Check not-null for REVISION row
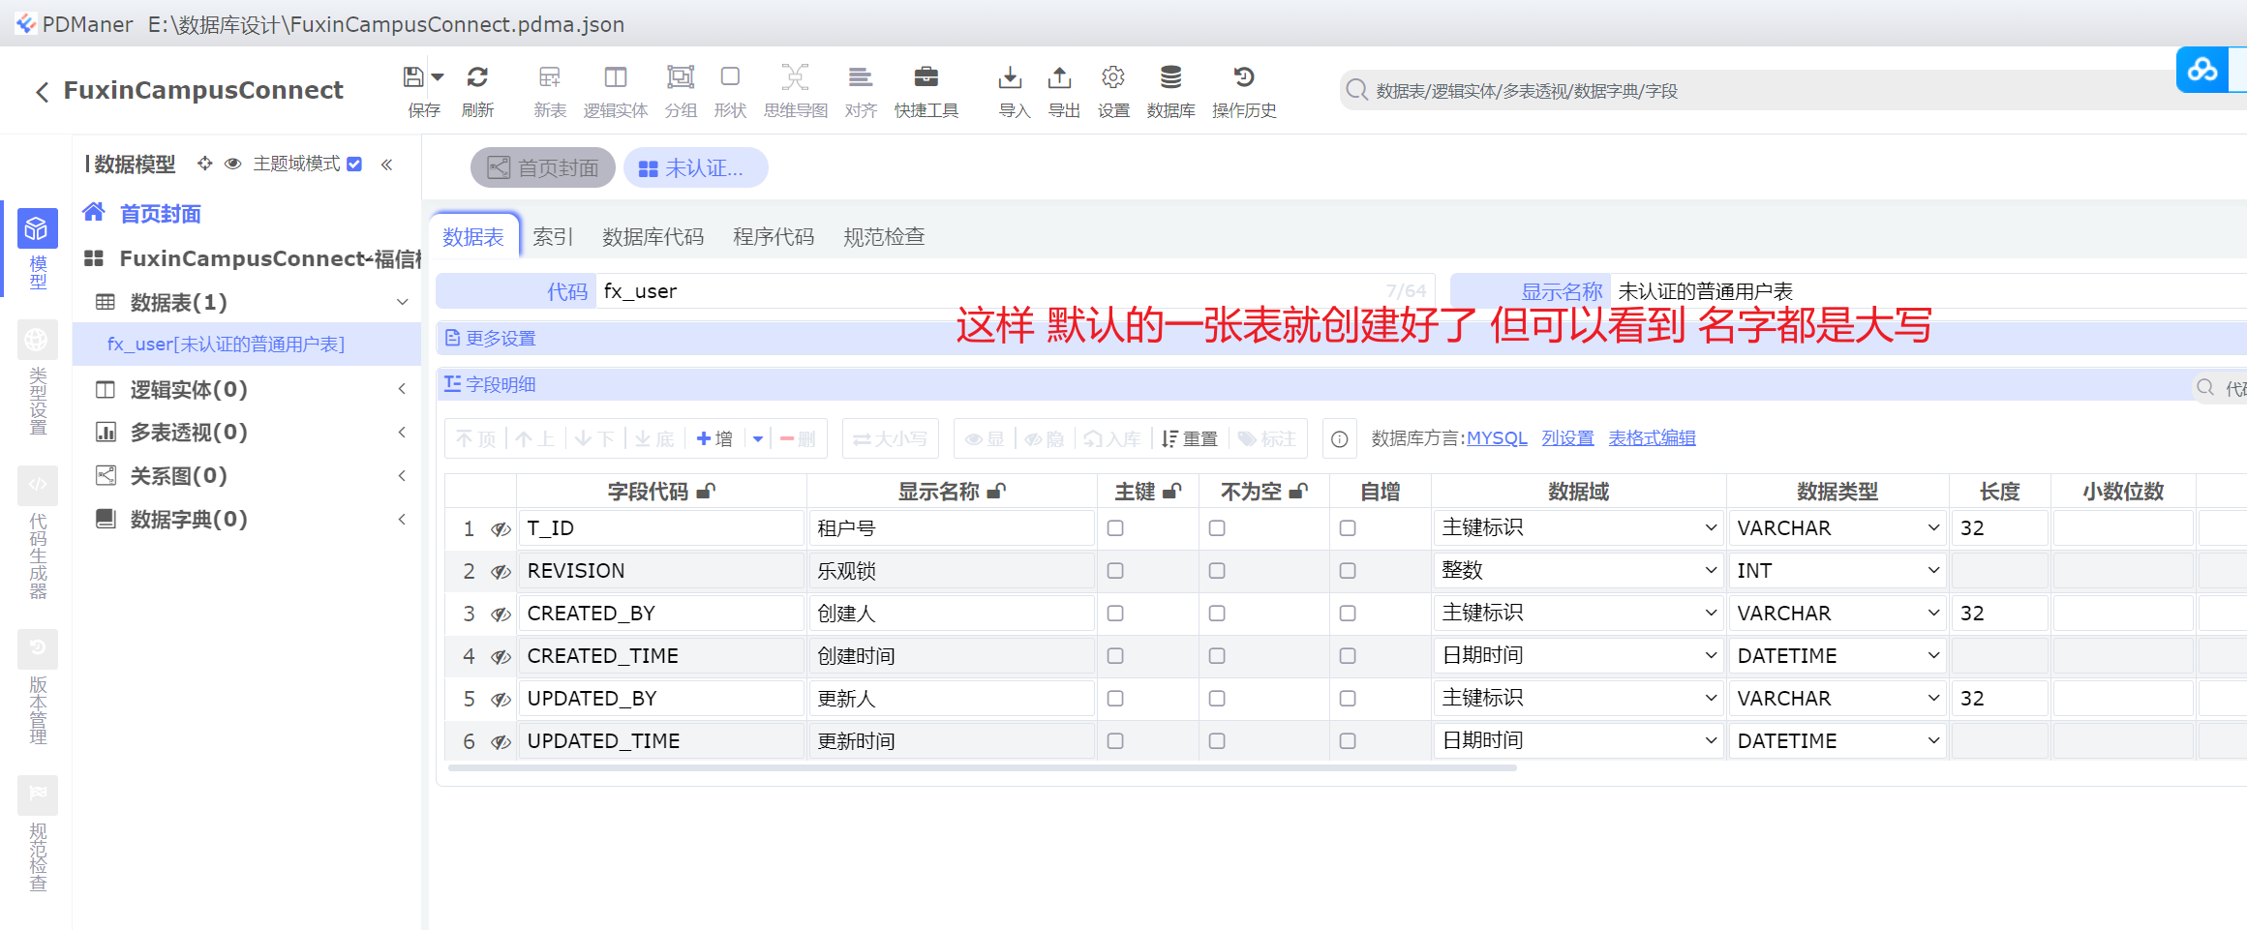The height and width of the screenshot is (930, 2247). click(x=1217, y=571)
